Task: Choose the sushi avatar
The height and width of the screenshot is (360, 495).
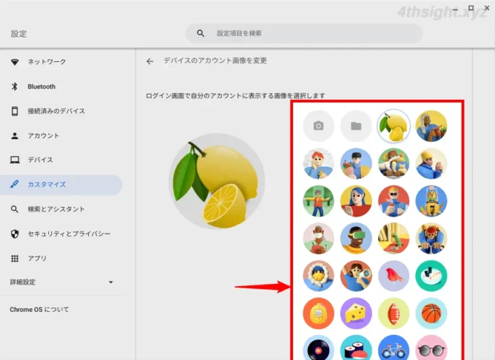Action: pos(356,347)
